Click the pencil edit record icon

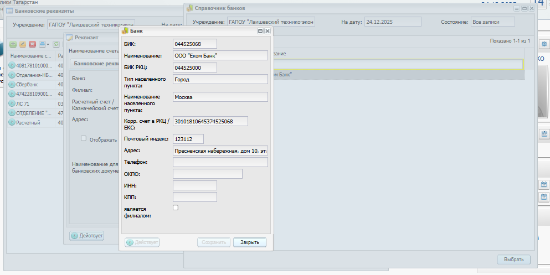click(x=23, y=44)
